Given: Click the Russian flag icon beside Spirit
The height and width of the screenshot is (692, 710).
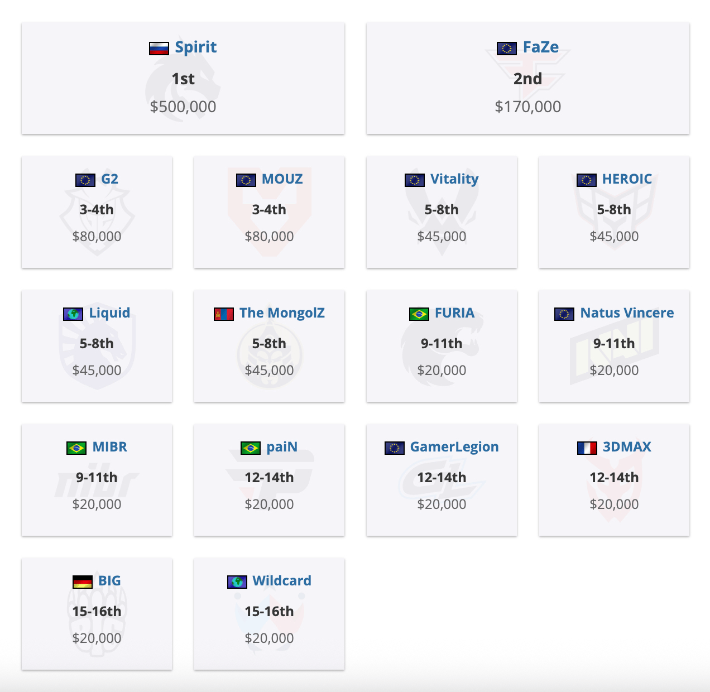Looking at the screenshot, I should pyautogui.click(x=159, y=49).
